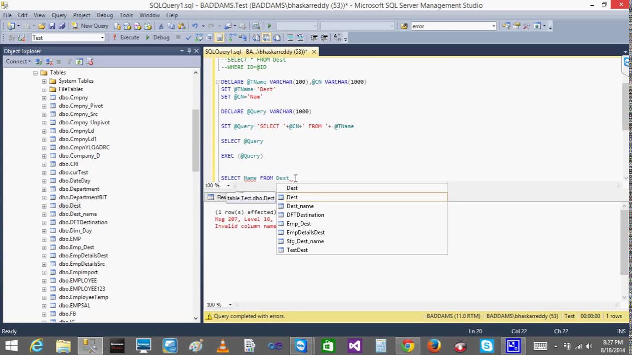This screenshot has width=632, height=355.
Task: Open the 'error' find combo box dropdown
Action: pos(493,26)
